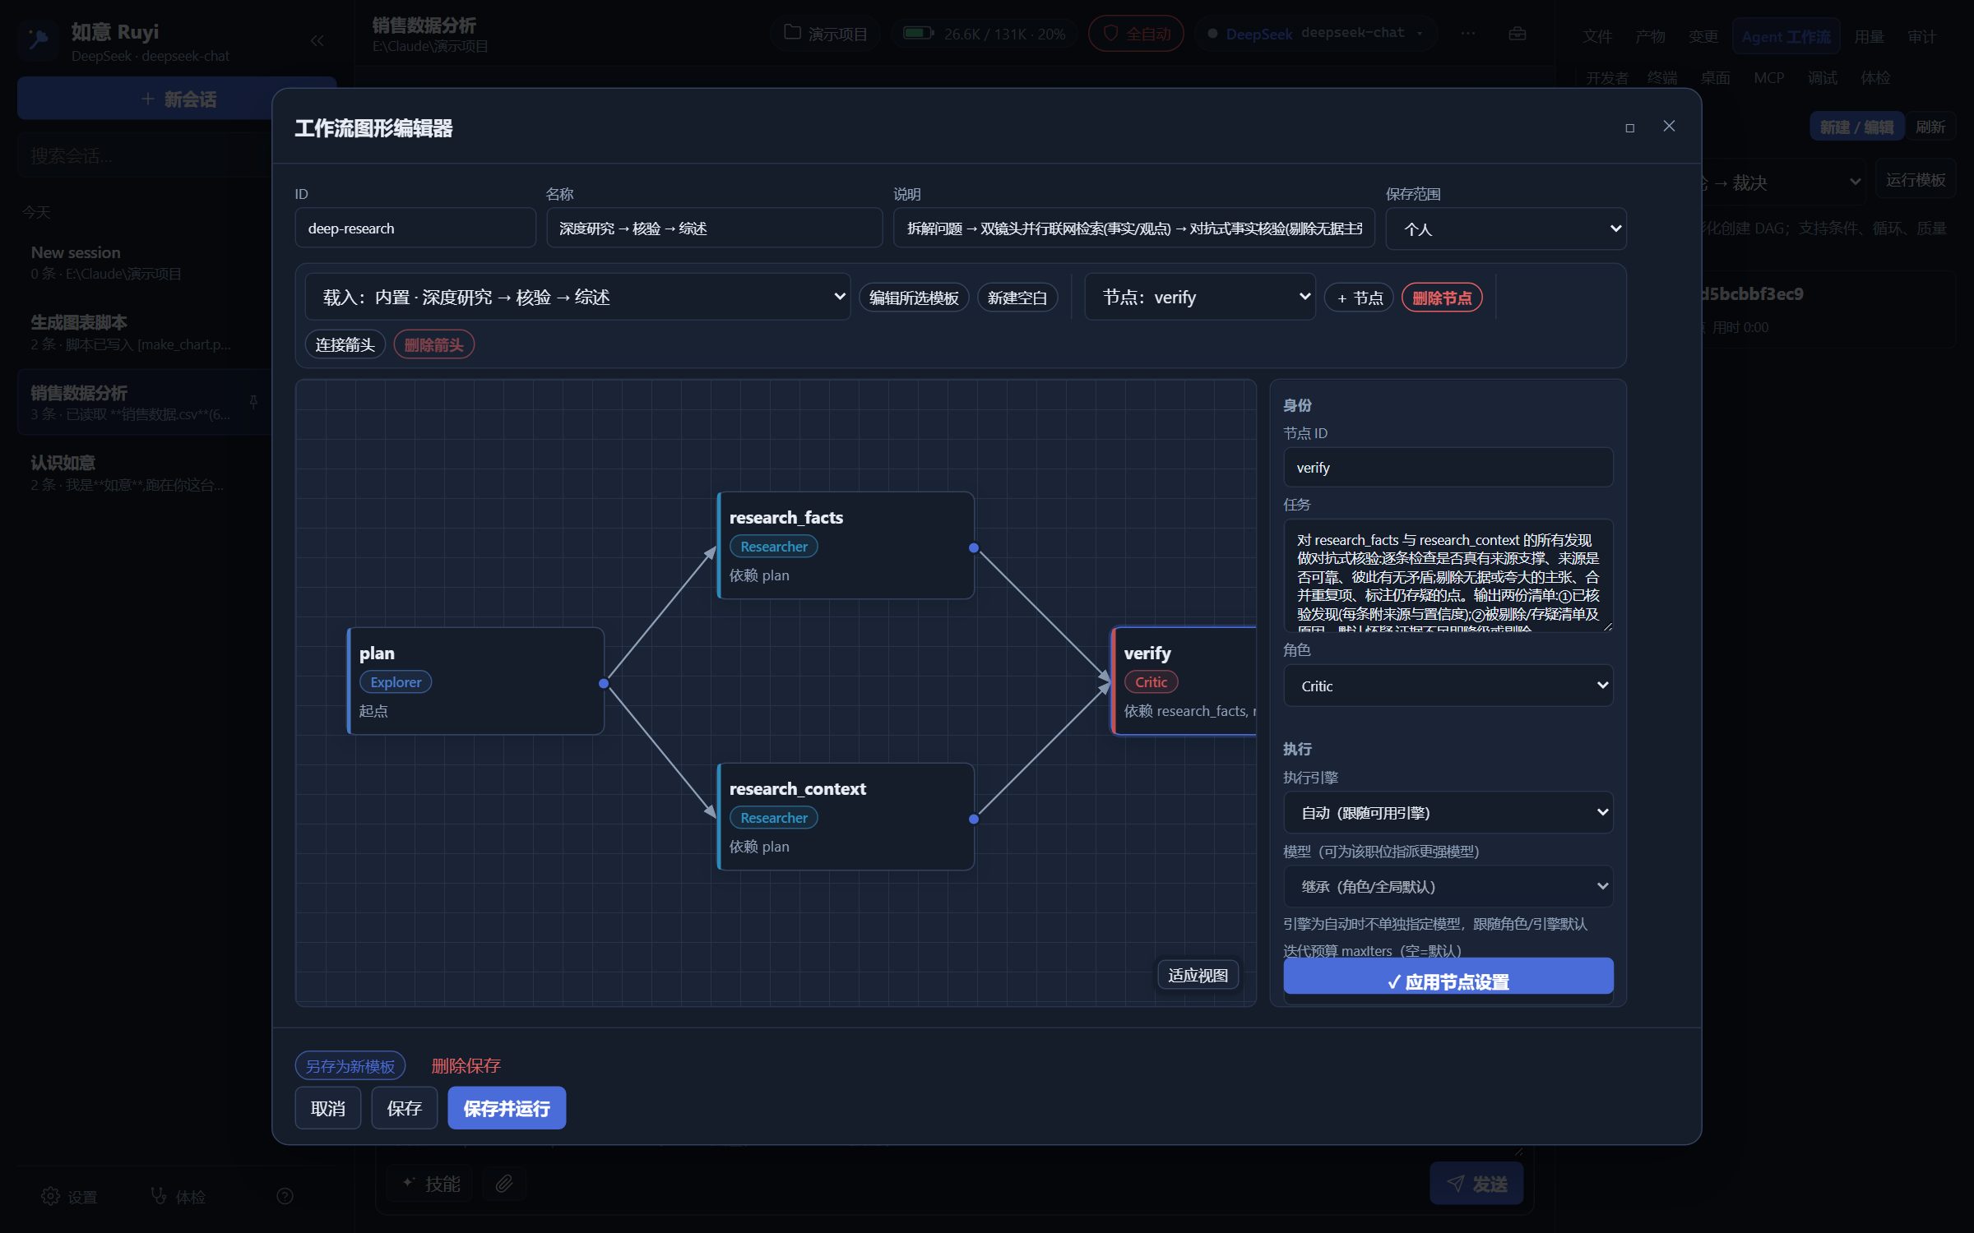
Task: Collapse the sidebar with double chevron icon
Action: point(317,40)
